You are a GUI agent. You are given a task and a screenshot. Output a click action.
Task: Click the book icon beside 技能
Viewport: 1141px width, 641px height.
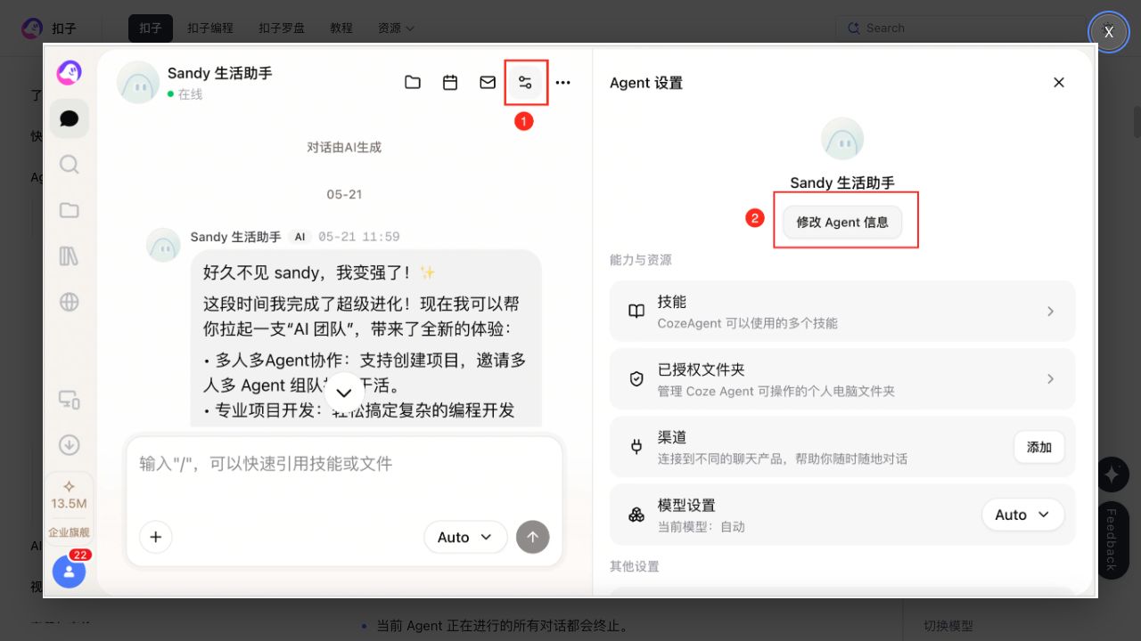[x=636, y=312]
